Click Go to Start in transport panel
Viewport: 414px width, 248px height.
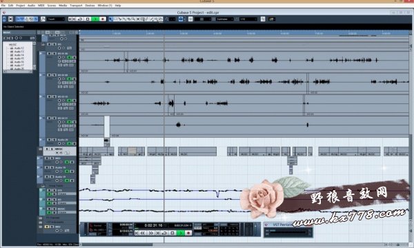click(x=137, y=233)
